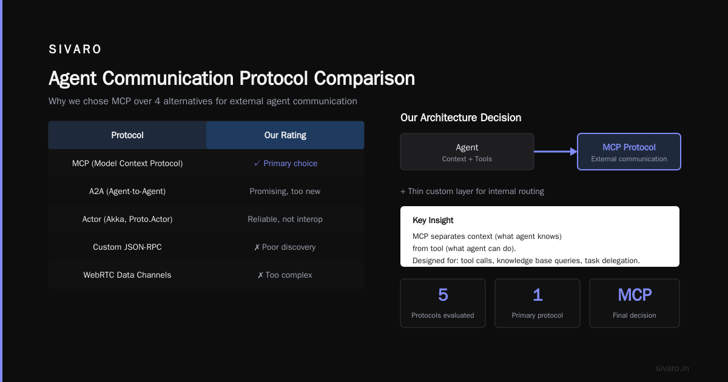Viewport: 728px width, 382px height.
Task: Click the Key Insight white card
Action: (540, 236)
